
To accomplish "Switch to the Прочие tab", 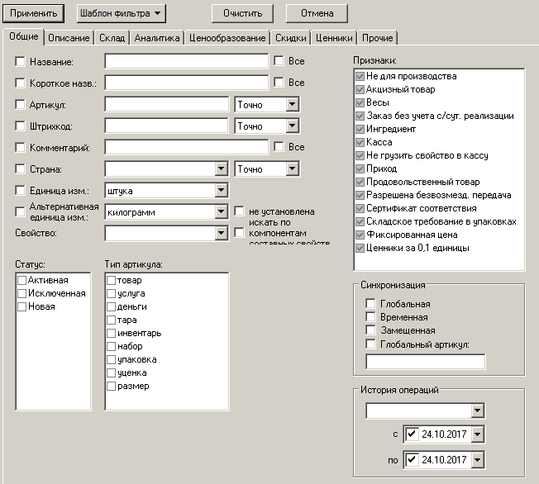I will [x=378, y=38].
